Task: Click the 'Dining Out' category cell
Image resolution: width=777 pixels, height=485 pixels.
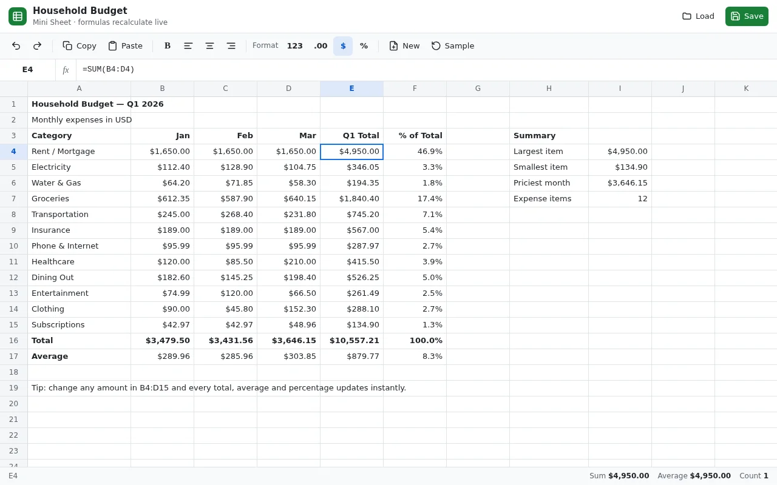Action: pos(79,278)
